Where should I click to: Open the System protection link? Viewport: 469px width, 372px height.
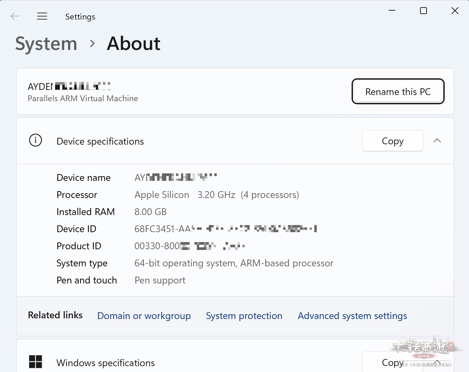[244, 316]
